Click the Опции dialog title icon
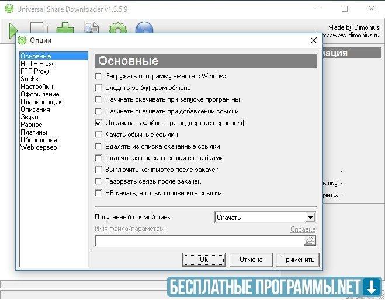 [22, 40]
